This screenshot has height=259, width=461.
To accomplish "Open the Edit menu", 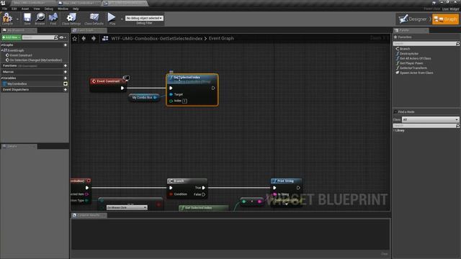I will (14, 9).
